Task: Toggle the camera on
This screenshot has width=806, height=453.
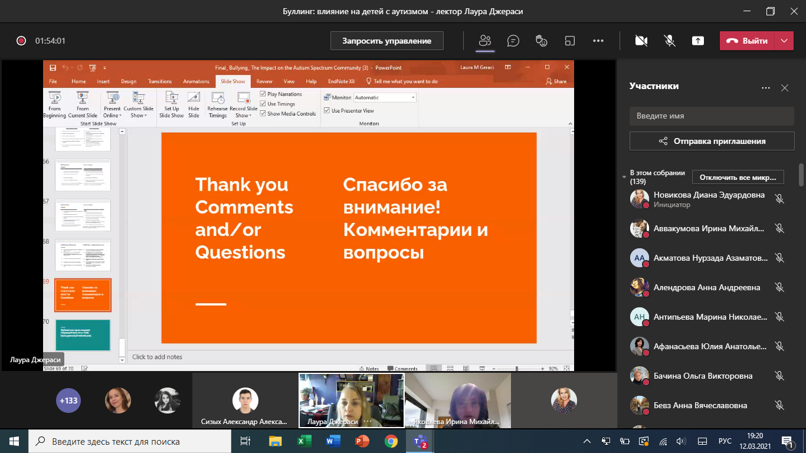Action: tap(641, 41)
